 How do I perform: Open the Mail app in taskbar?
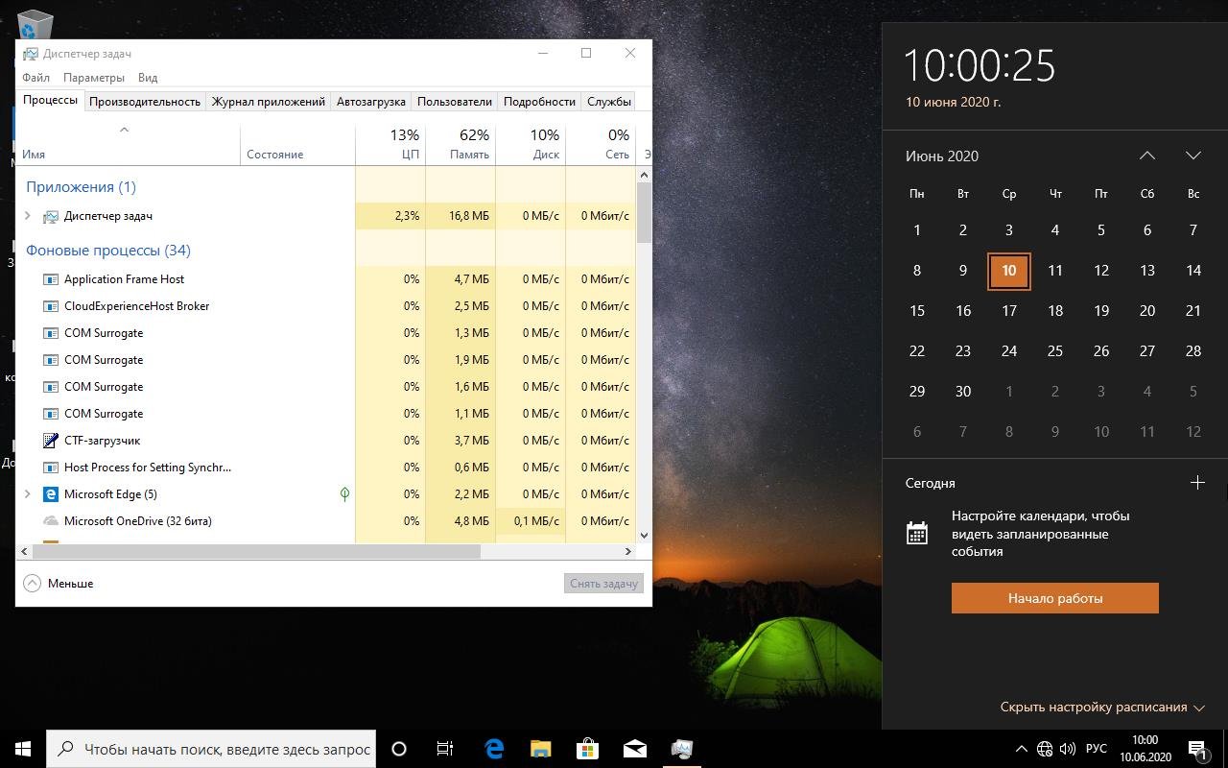coord(634,749)
